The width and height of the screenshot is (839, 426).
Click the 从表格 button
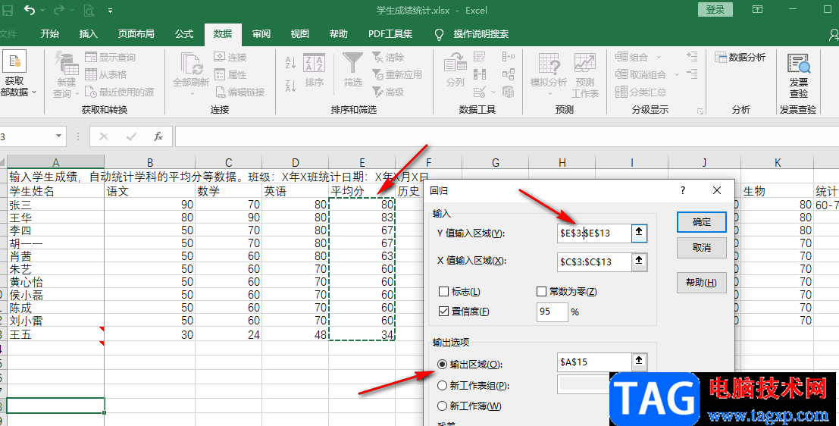pos(106,74)
